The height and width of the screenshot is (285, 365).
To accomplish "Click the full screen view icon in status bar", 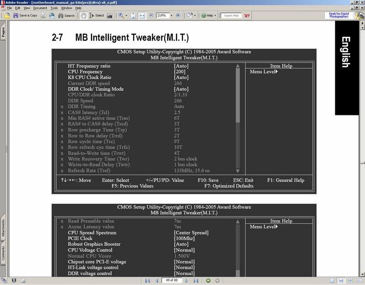I will [x=14, y=280].
